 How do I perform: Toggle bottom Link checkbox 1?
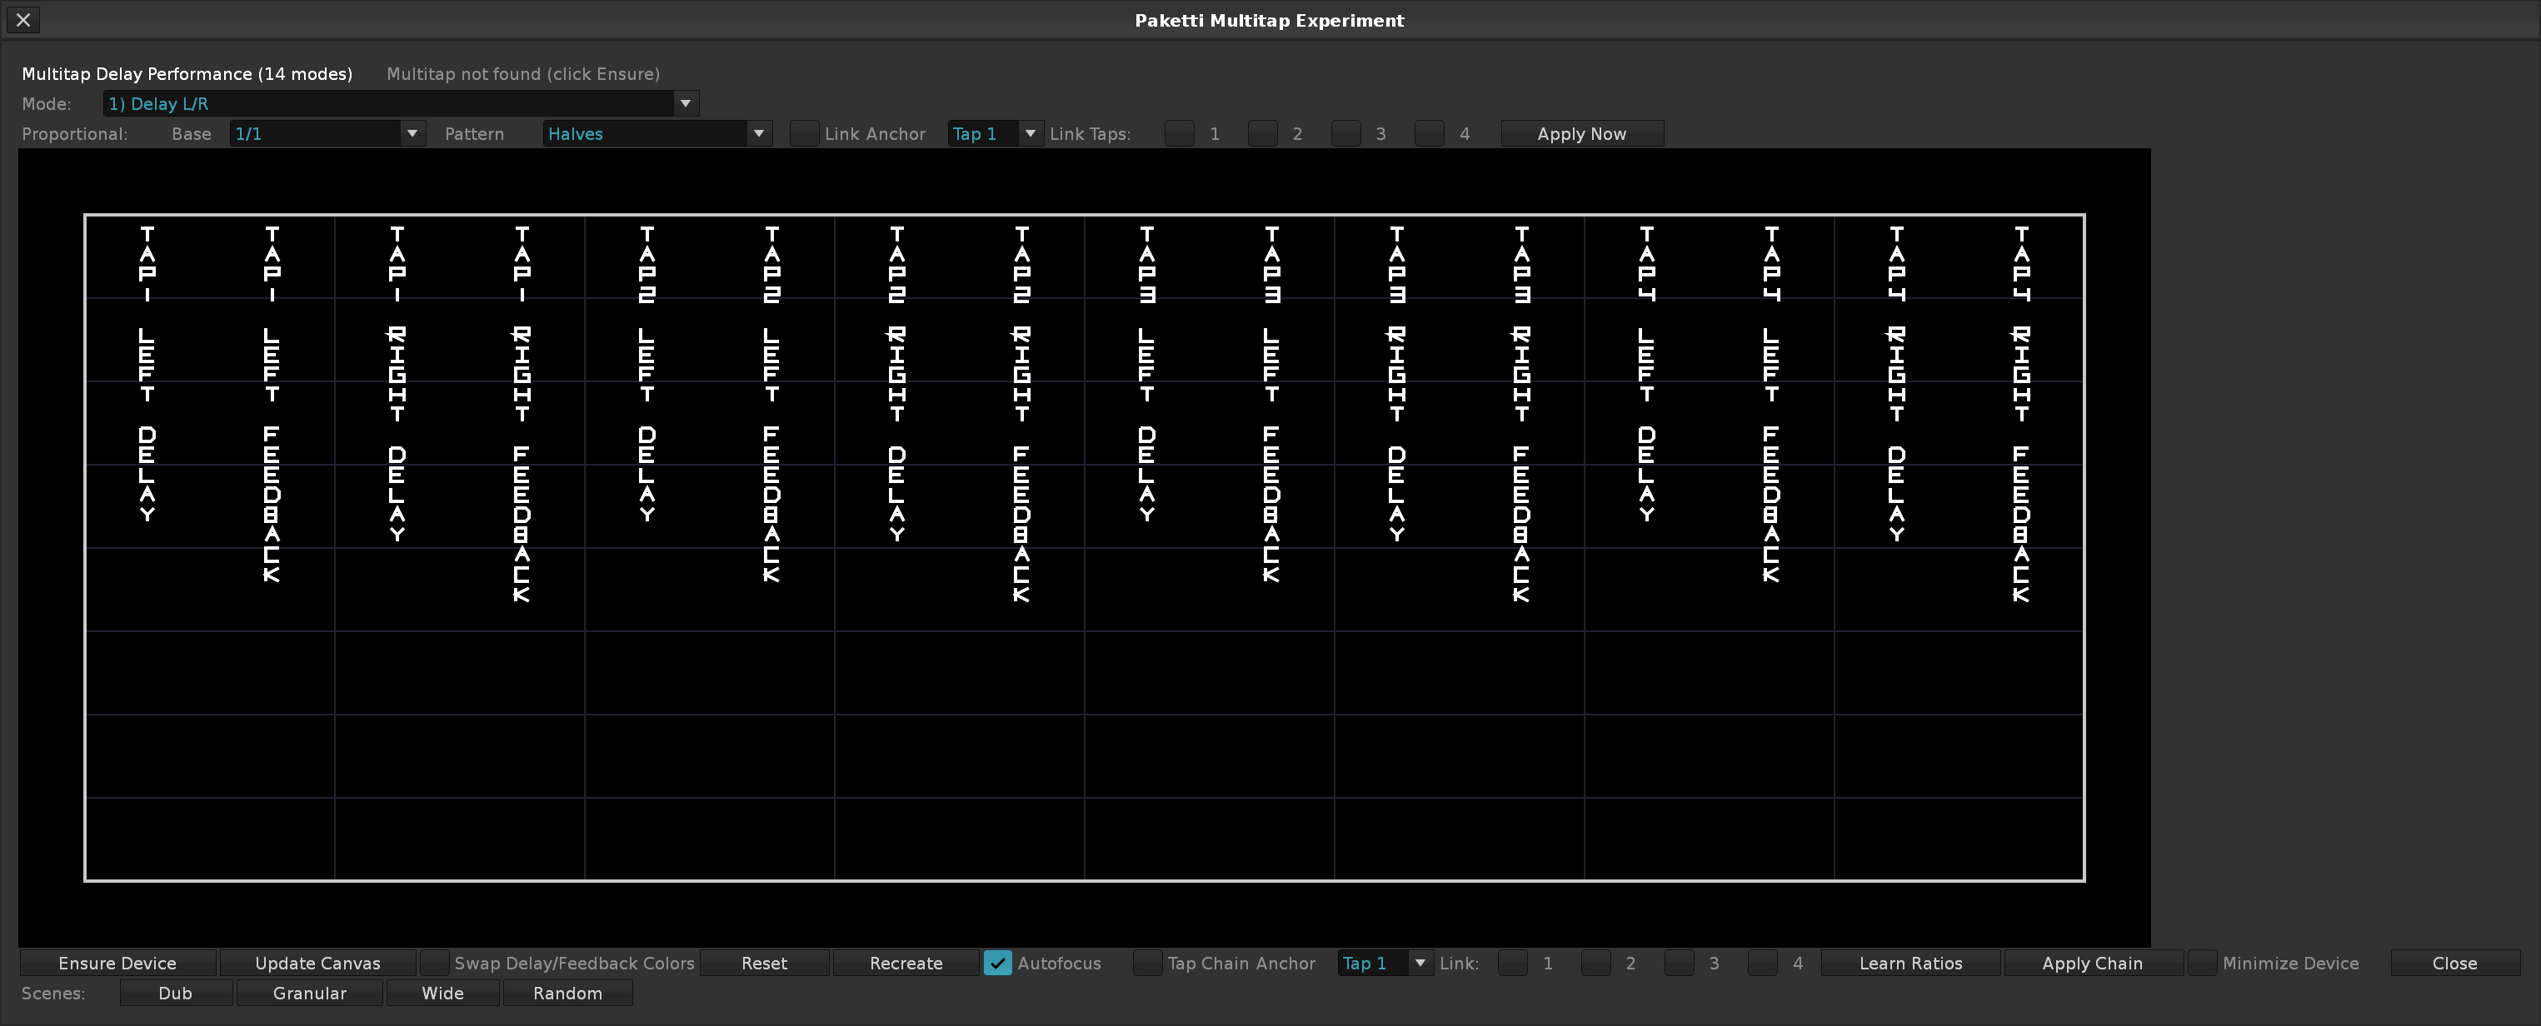1512,963
